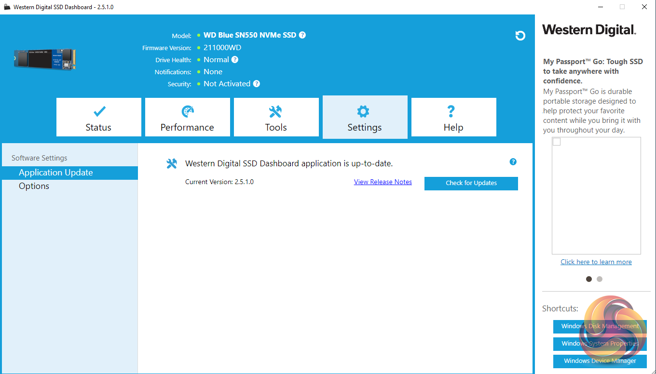
Task: Click the wrench icon beside the up-to-date message
Action: pos(172,163)
